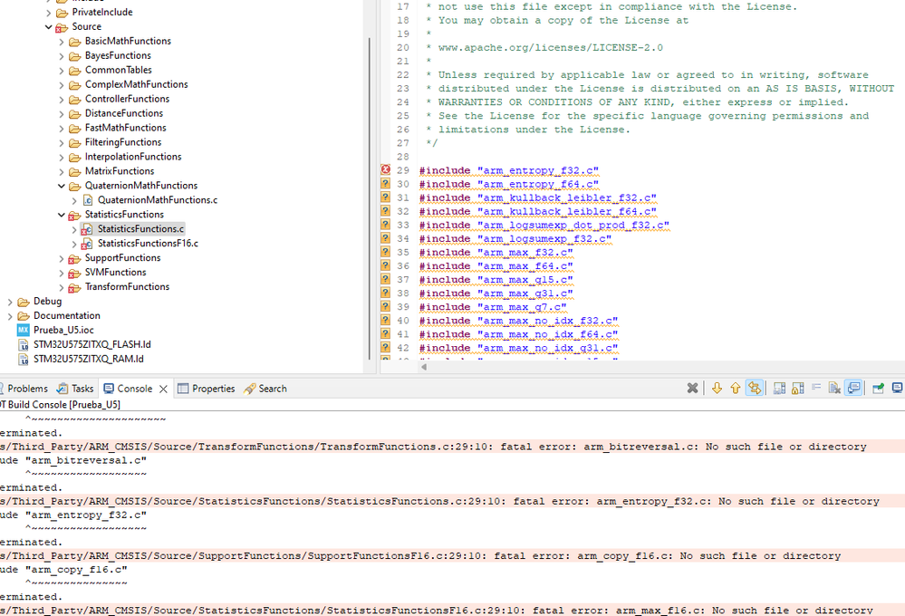Expand the FilteringFunctions folder
Image resolution: width=905 pixels, height=616 pixels.
click(x=62, y=142)
